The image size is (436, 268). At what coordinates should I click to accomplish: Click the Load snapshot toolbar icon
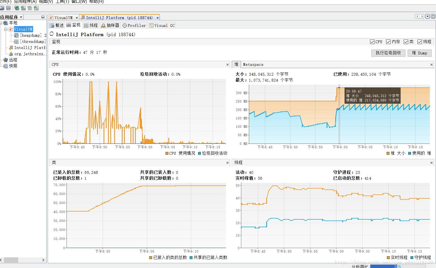[x=2, y=8]
